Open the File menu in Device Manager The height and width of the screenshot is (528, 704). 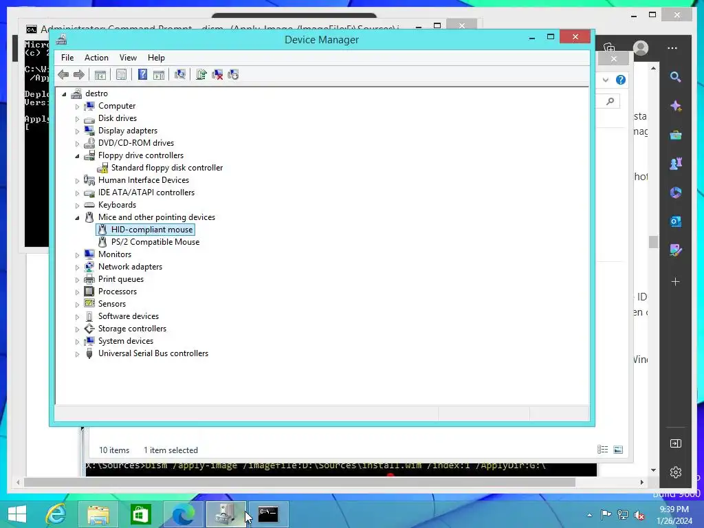tap(67, 58)
